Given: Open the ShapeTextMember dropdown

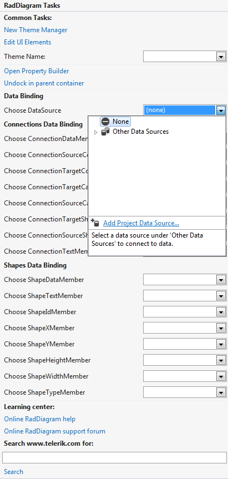Looking at the screenshot, I should (221, 296).
